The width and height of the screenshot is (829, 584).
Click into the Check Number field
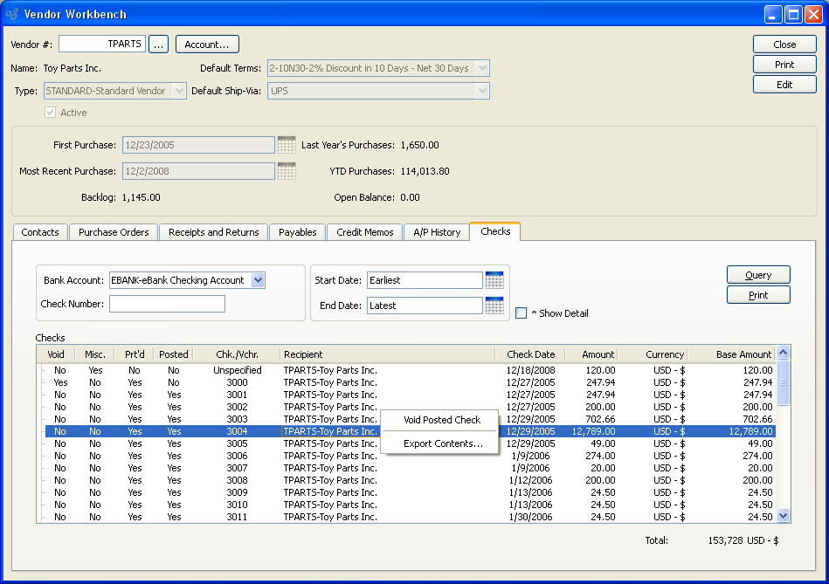point(167,304)
